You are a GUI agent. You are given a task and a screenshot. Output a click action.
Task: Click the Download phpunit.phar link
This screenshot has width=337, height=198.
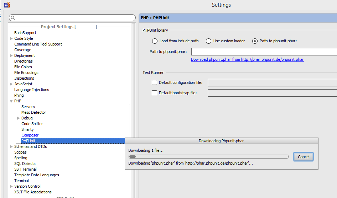tap(247, 59)
